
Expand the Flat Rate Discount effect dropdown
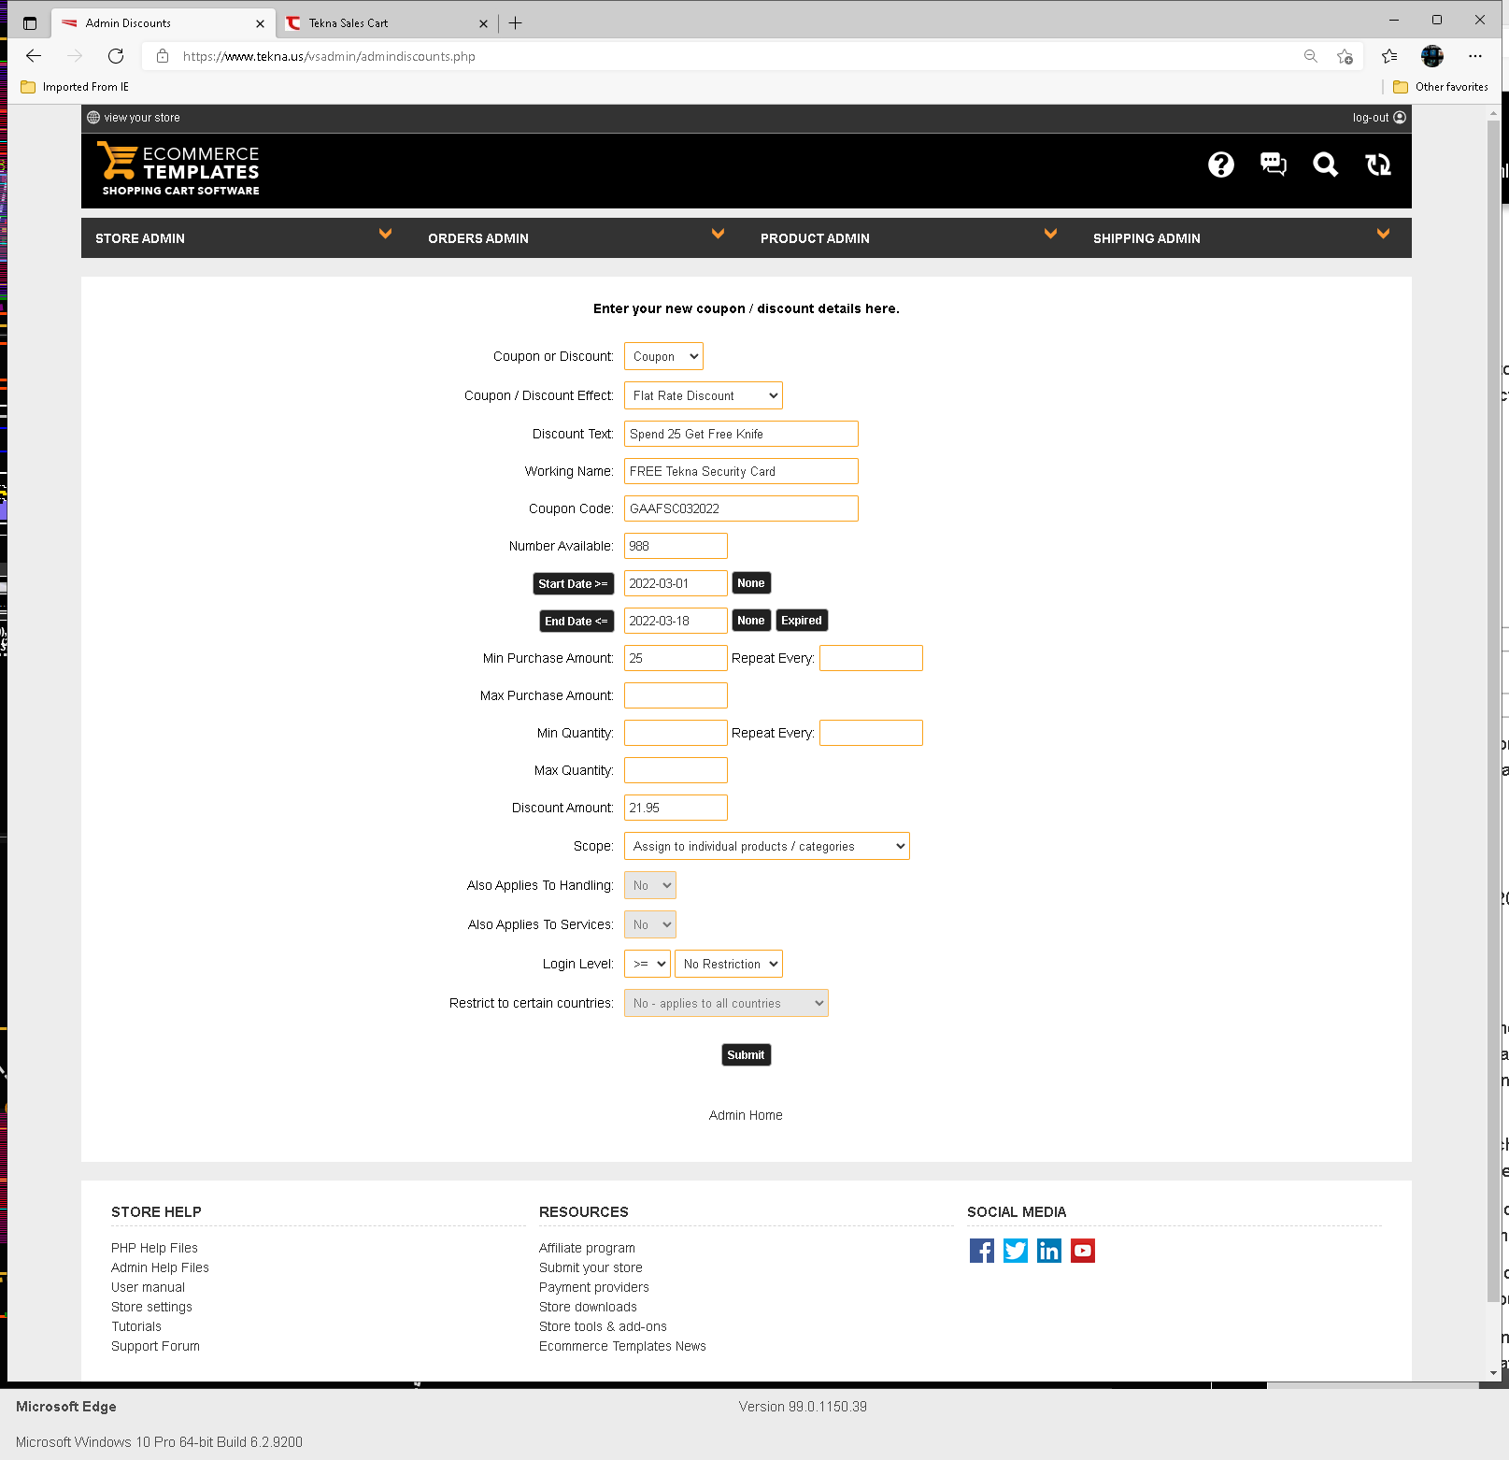pyautogui.click(x=703, y=395)
